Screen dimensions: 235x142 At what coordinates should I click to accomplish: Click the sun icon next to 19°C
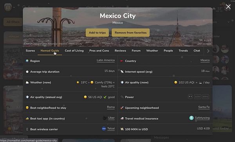(x=78, y=82)
